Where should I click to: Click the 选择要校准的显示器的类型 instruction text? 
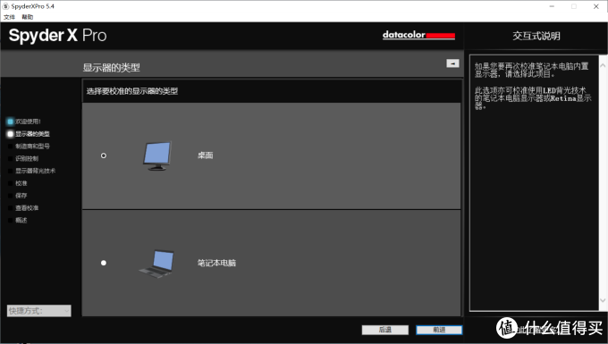pyautogui.click(x=131, y=91)
